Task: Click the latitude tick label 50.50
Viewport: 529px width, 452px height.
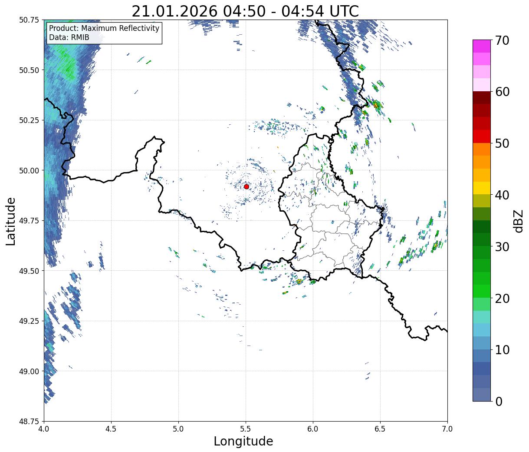Action: tap(29, 70)
